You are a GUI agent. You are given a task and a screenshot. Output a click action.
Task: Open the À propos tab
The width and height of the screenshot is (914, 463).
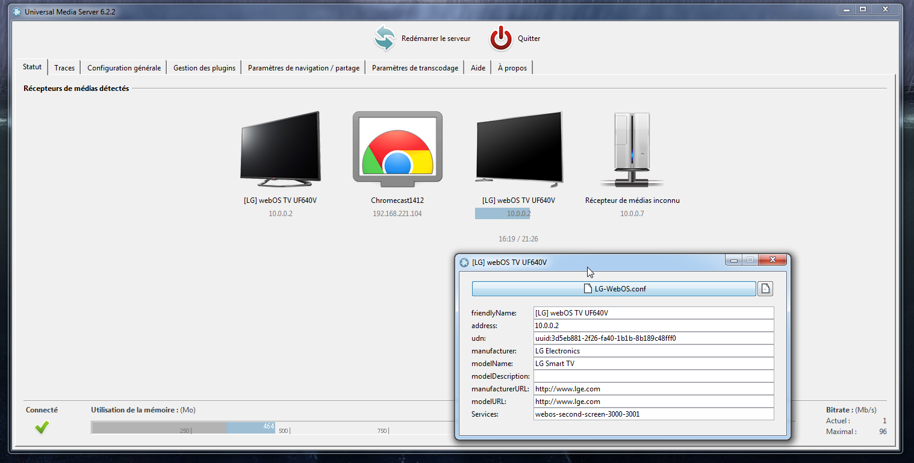pos(512,68)
